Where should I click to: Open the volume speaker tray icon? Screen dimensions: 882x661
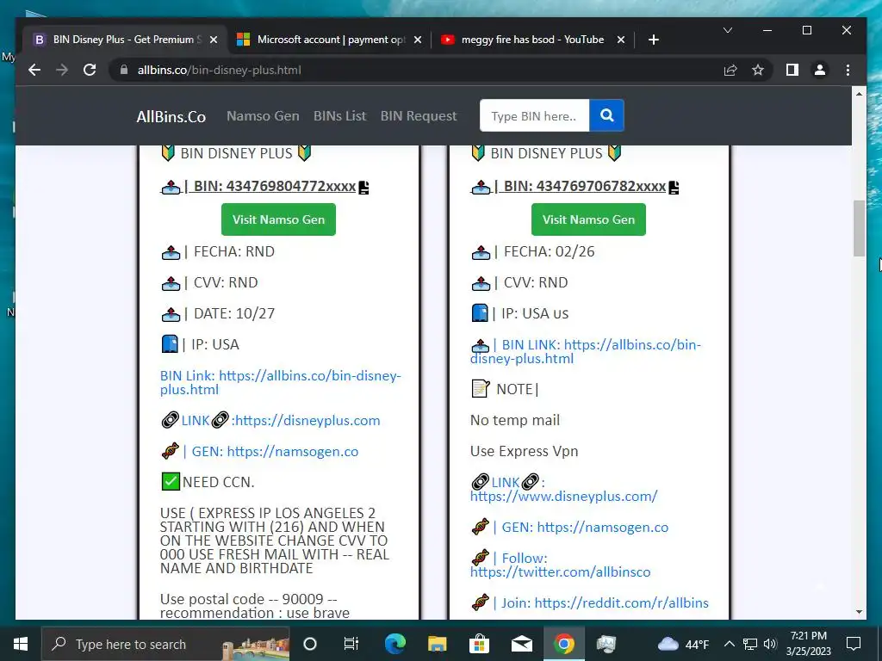770,644
